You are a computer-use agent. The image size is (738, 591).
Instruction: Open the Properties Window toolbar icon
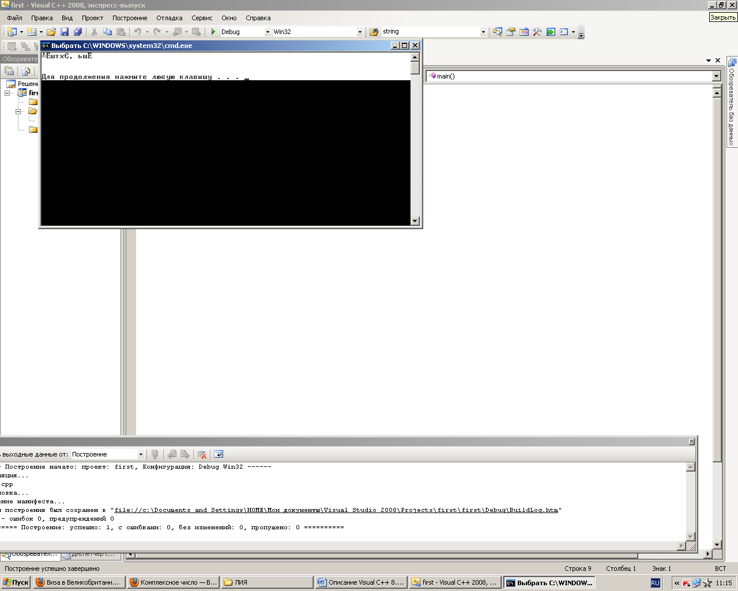click(510, 32)
